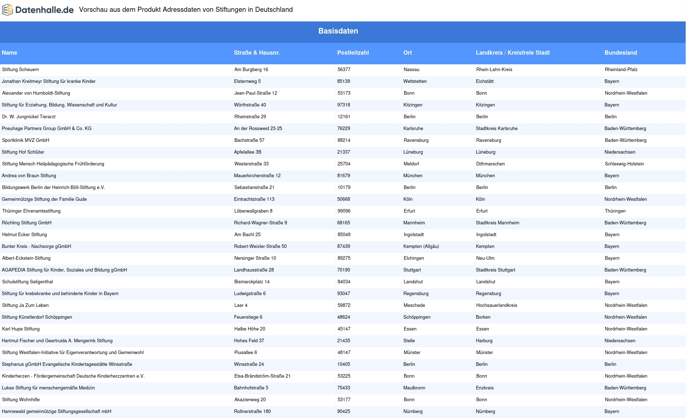Select Albert-Eckstein-Stiftung name

tap(26, 258)
